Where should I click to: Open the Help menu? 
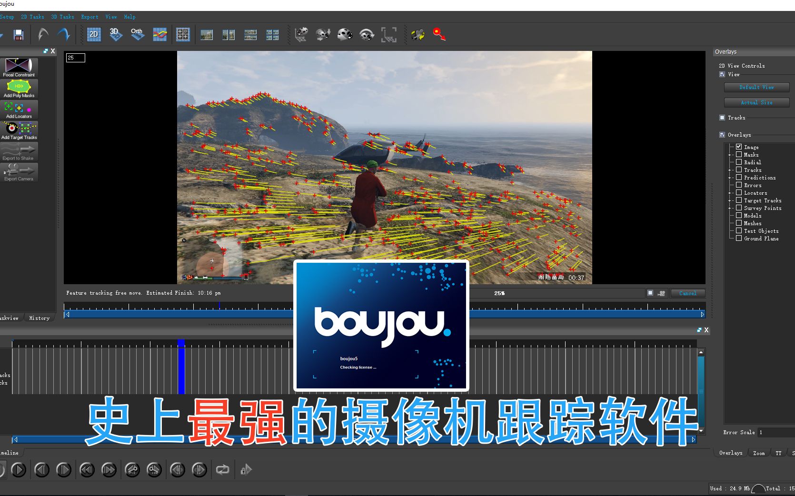coord(129,17)
